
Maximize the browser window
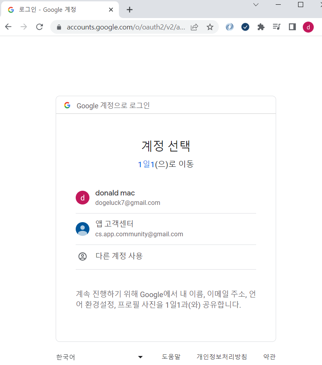300,5
